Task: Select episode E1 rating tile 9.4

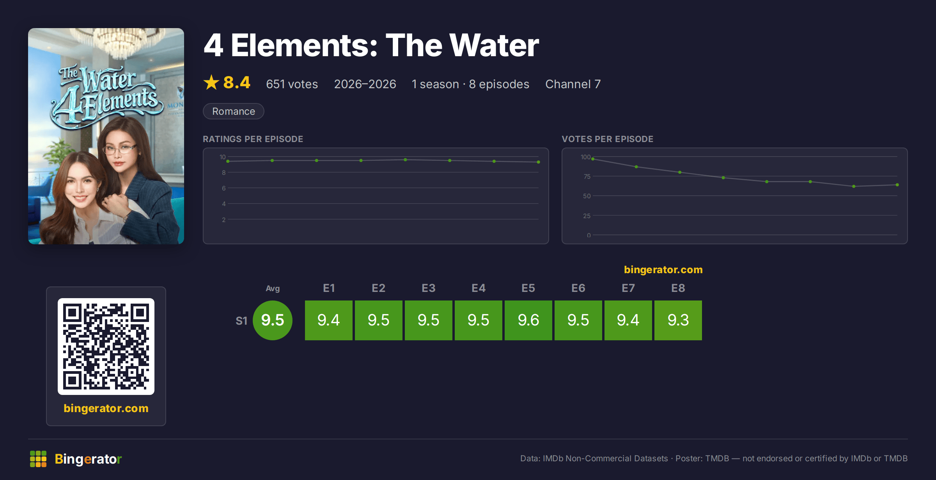Action: (x=329, y=320)
